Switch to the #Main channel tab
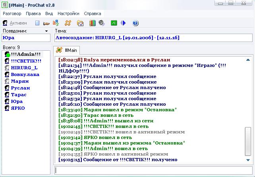Screen dimensions: 255x177 point(68,50)
